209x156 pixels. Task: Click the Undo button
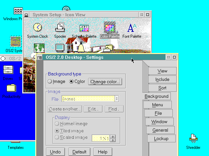point(55,152)
